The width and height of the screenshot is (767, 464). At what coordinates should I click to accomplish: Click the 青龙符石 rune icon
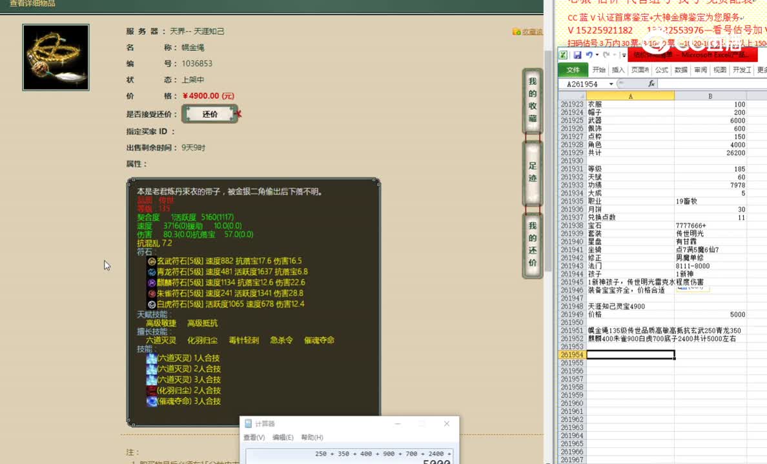tap(152, 272)
